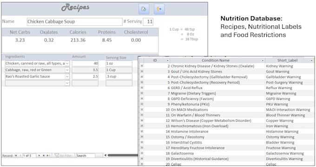
Task: Click Serving Size field '1 Cup'
Action: [x=119, y=70]
